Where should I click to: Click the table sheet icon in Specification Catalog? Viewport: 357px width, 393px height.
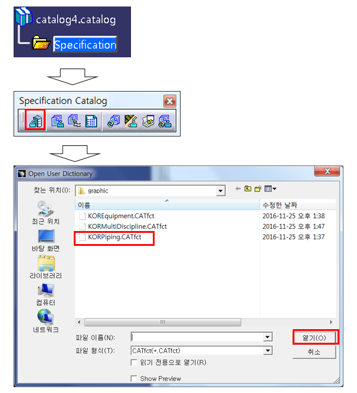pos(91,121)
